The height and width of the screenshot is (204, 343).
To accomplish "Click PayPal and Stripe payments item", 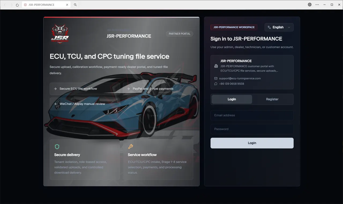I will coord(158,89).
